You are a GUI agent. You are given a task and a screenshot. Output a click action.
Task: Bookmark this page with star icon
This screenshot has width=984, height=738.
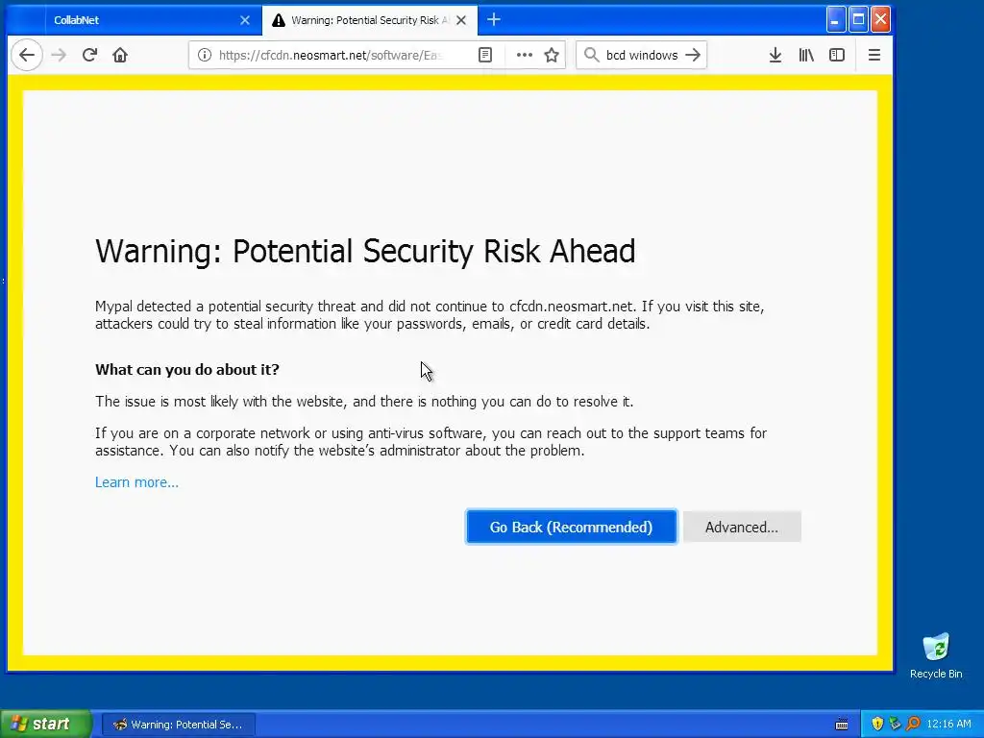tap(552, 55)
